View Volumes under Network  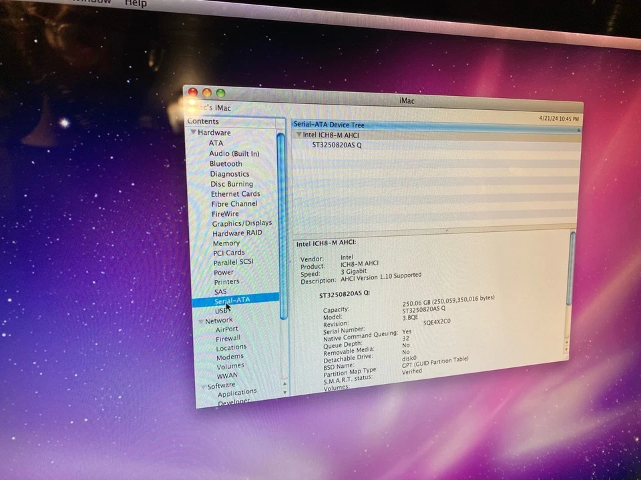click(230, 366)
